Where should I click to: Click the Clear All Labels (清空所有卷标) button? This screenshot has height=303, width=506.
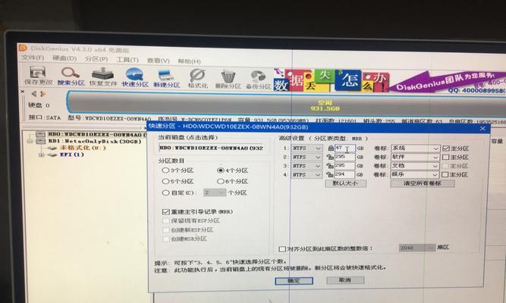(x=423, y=183)
